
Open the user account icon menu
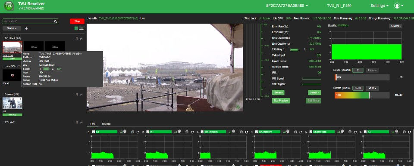[x=398, y=6]
